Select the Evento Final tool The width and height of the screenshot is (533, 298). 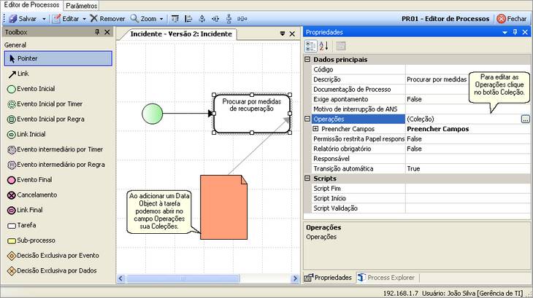point(58,180)
